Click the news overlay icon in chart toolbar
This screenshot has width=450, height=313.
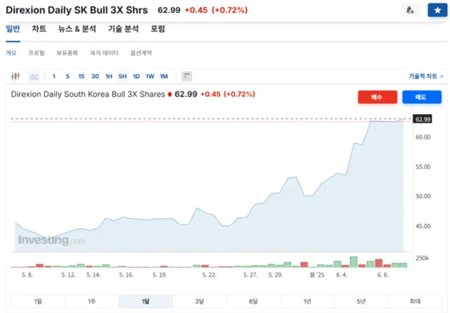coord(187,76)
